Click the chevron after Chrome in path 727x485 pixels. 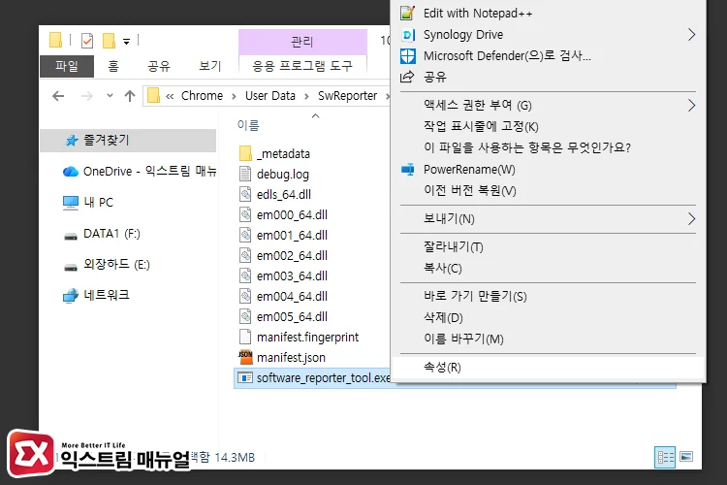click(x=235, y=96)
